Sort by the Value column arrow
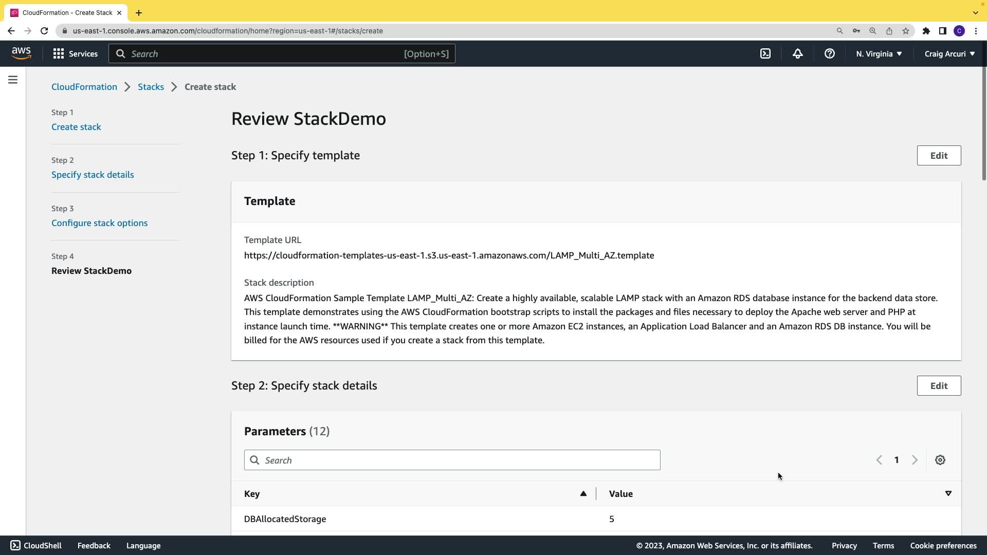987x555 pixels. [x=948, y=494]
